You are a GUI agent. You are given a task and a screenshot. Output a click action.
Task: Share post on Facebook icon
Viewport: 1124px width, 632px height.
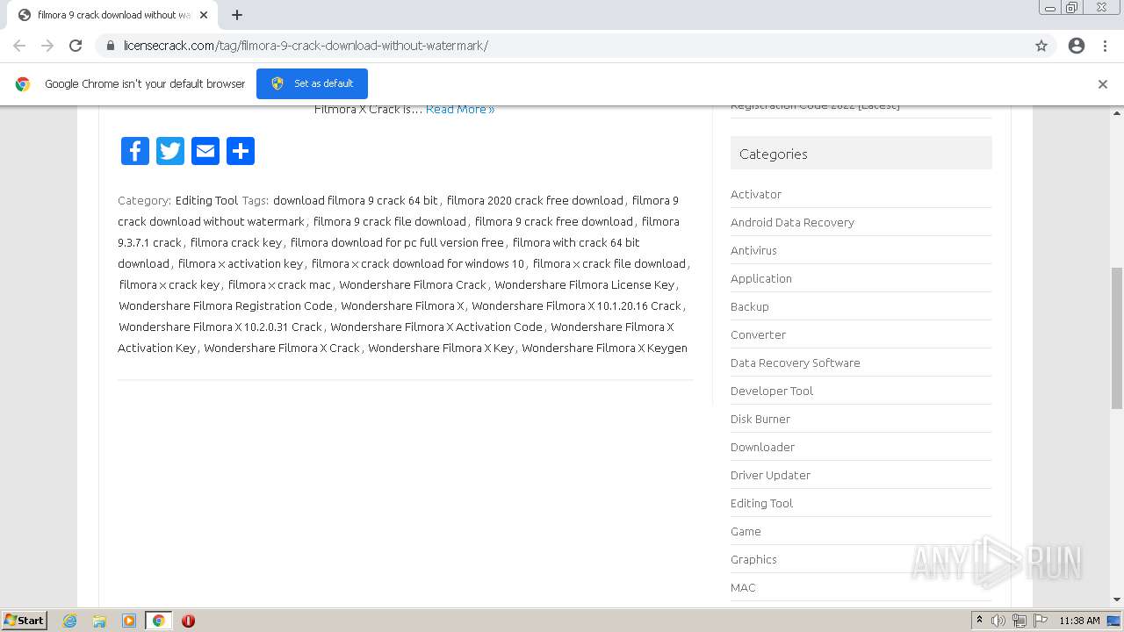[x=135, y=151]
